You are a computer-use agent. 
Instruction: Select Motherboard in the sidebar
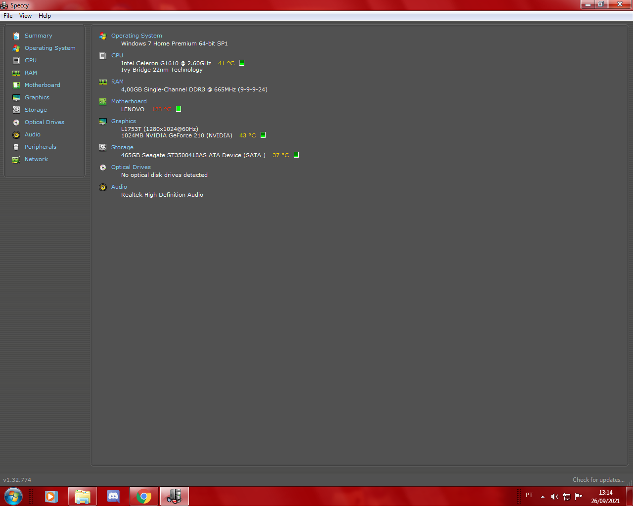point(43,85)
